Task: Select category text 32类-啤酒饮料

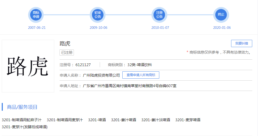Action: coord(139,65)
